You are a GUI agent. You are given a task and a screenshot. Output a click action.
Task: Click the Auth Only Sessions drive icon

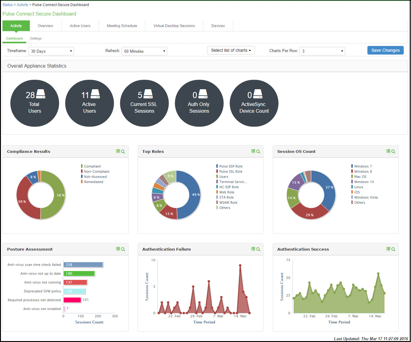click(x=203, y=94)
